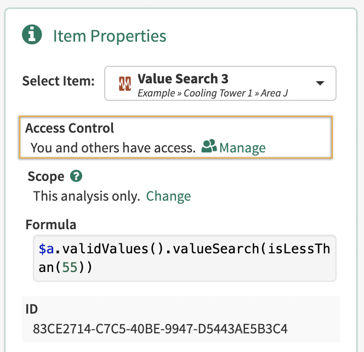Click the Access Control heading
The image size is (364, 352).
pyautogui.click(x=70, y=128)
